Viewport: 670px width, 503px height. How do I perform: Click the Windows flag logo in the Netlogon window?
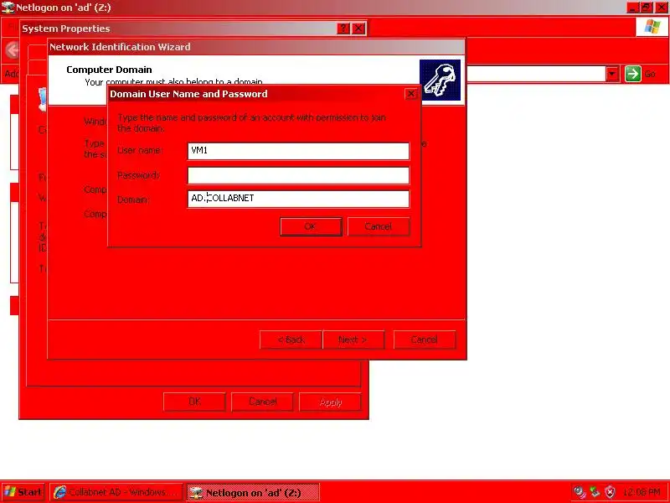[x=652, y=27]
